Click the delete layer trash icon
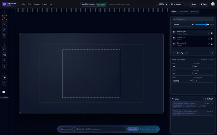This screenshot has height=135, width=217. 212,53
